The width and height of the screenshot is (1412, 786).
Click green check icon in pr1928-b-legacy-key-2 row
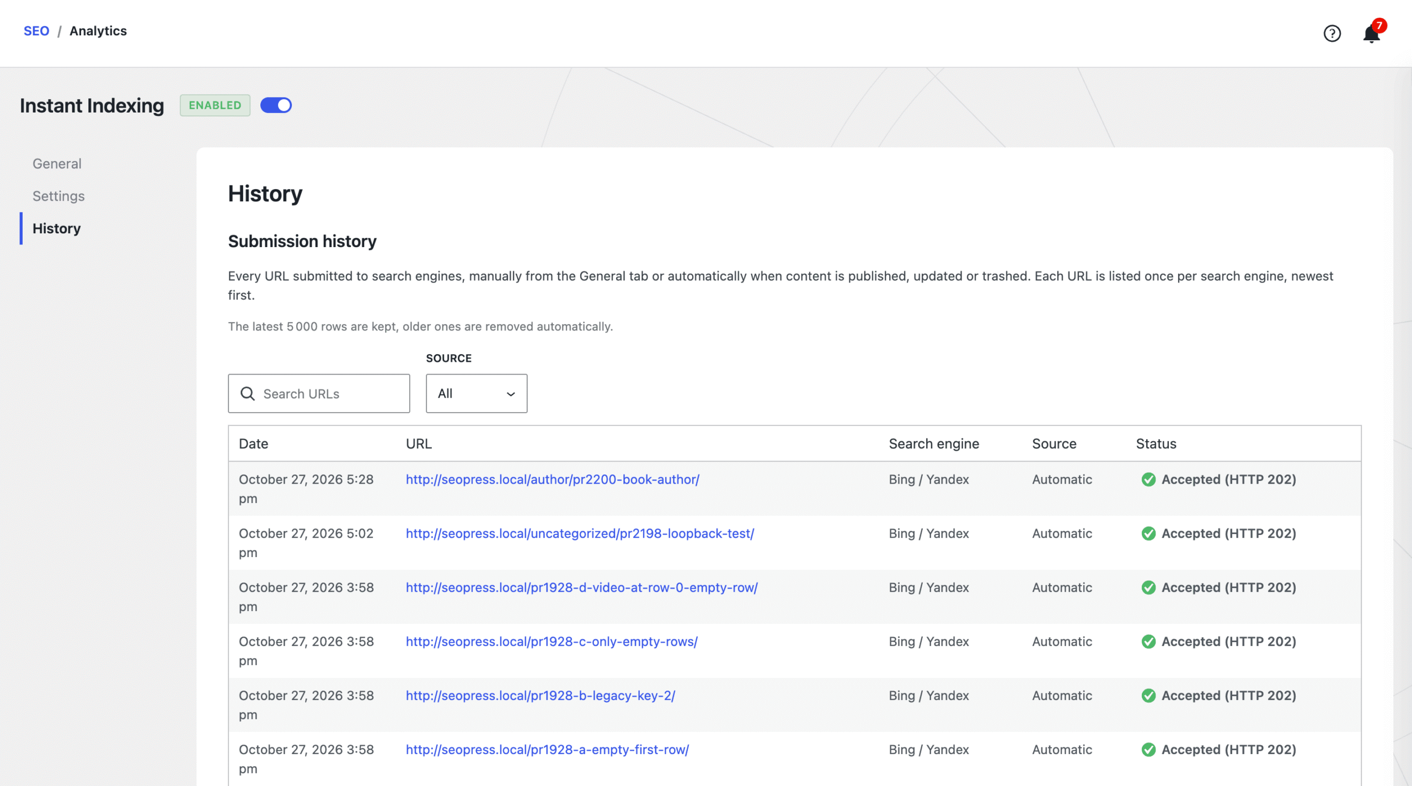(x=1148, y=696)
